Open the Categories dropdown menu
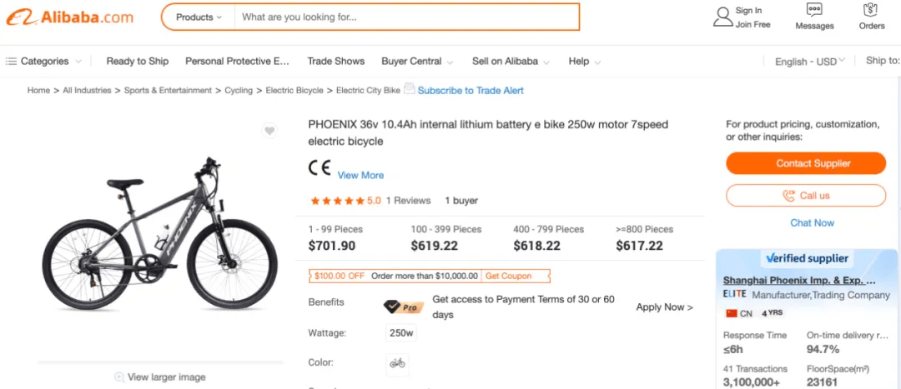The width and height of the screenshot is (901, 389). [43, 62]
